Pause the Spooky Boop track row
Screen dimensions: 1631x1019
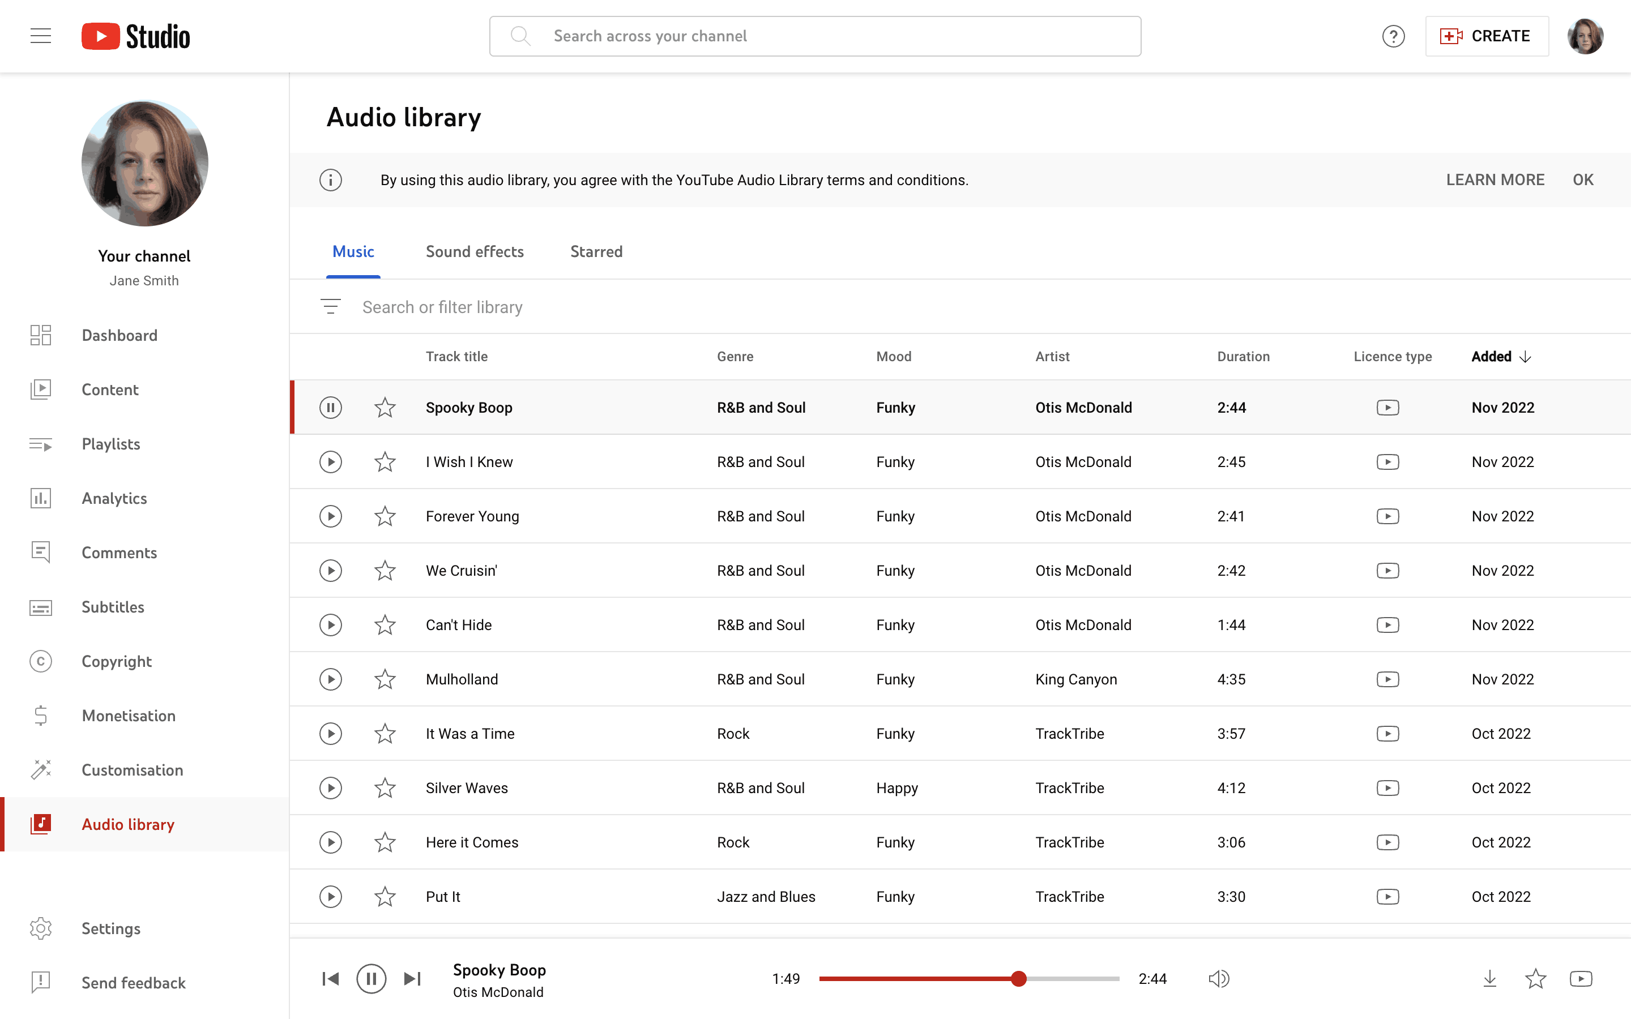click(330, 407)
